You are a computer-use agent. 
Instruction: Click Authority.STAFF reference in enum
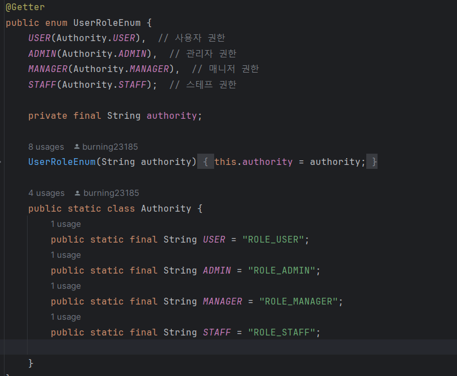pyautogui.click(x=104, y=84)
